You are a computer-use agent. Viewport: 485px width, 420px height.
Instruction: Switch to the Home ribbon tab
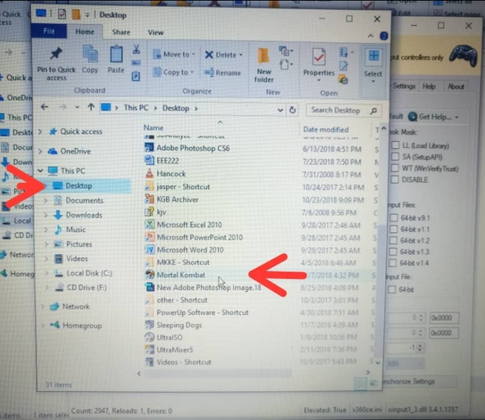[85, 32]
